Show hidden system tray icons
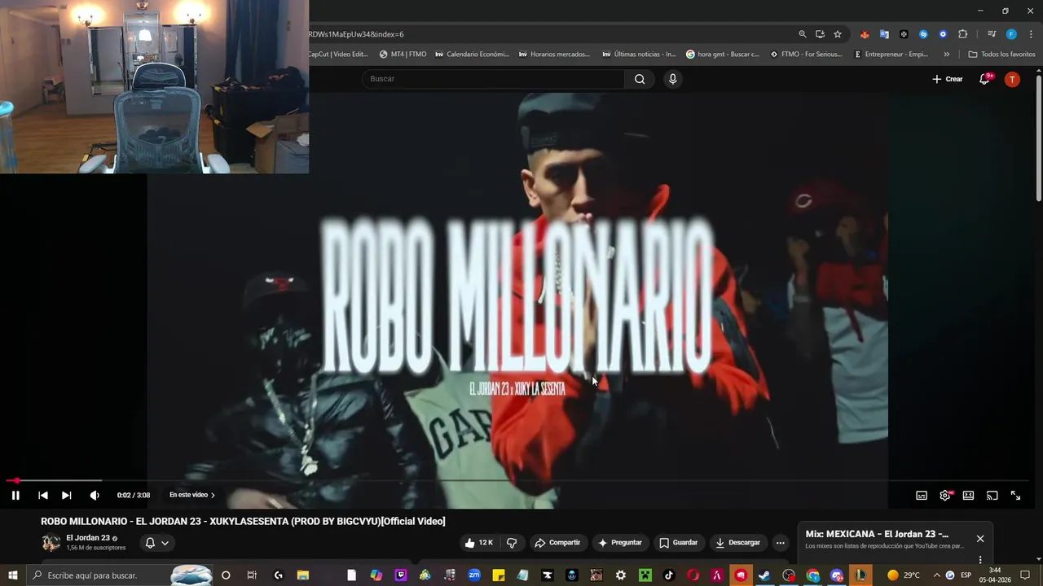This screenshot has height=586, width=1043. coord(936,575)
